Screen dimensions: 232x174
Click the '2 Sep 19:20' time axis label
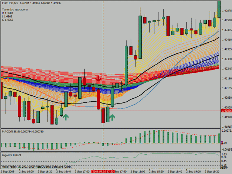pos(212,172)
